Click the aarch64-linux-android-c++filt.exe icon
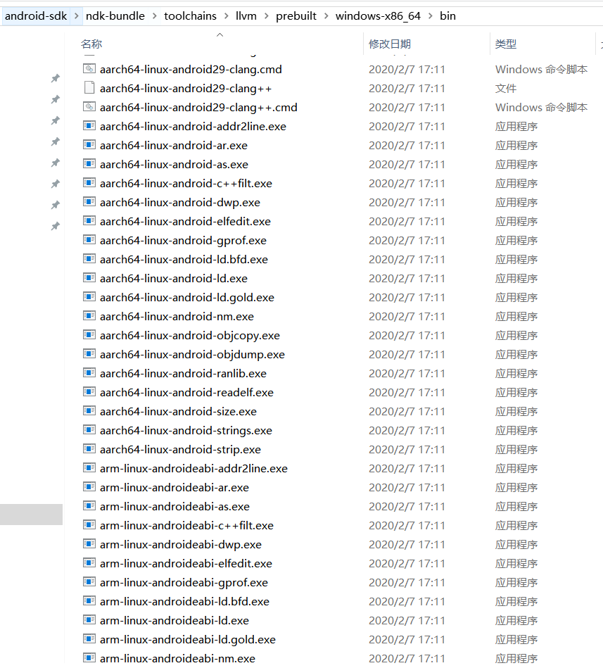Viewport: 603px width, 668px height. [x=89, y=183]
